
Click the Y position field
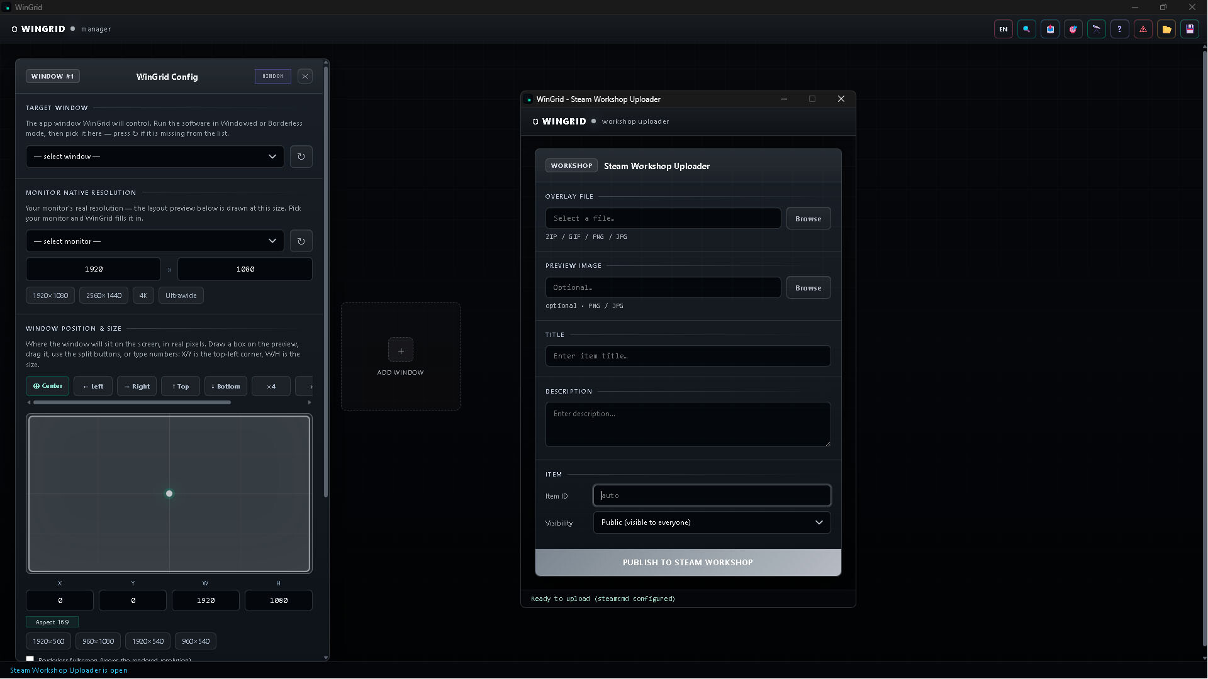[x=133, y=600]
